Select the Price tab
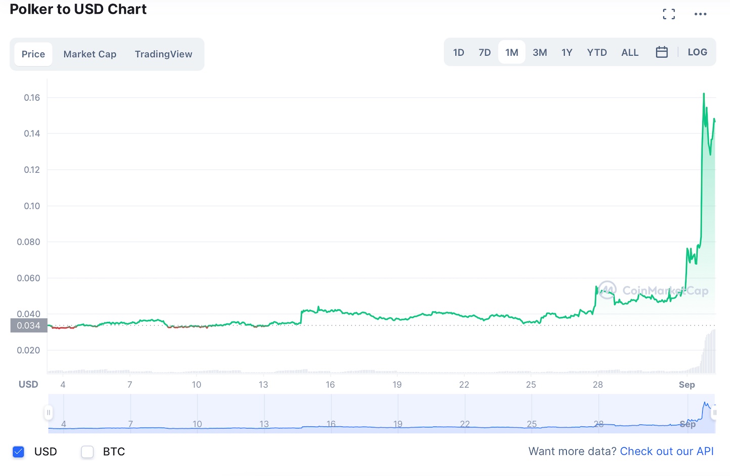This screenshot has width=730, height=476. (x=33, y=54)
